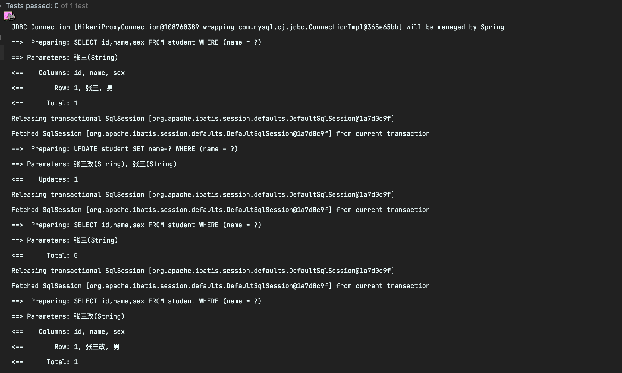Click the "Updates" arrow prefix "<=="
Image resolution: width=622 pixels, height=373 pixels.
(17, 179)
